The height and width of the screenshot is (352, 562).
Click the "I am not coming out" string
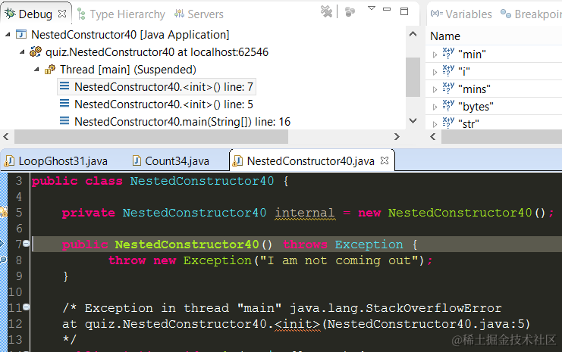coord(340,260)
